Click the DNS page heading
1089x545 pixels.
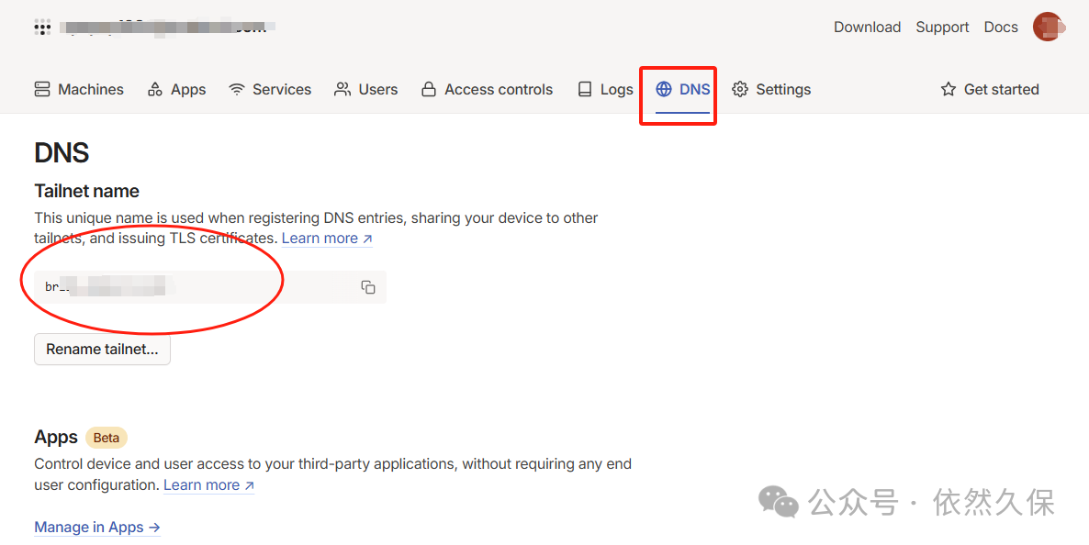62,152
